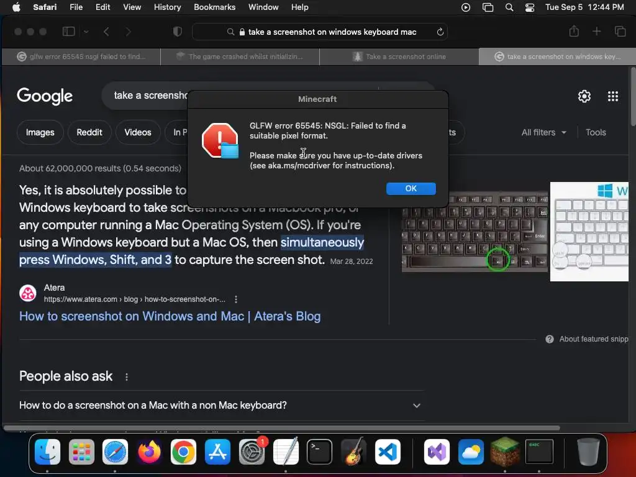Launch Safari from the Dock

click(x=115, y=452)
